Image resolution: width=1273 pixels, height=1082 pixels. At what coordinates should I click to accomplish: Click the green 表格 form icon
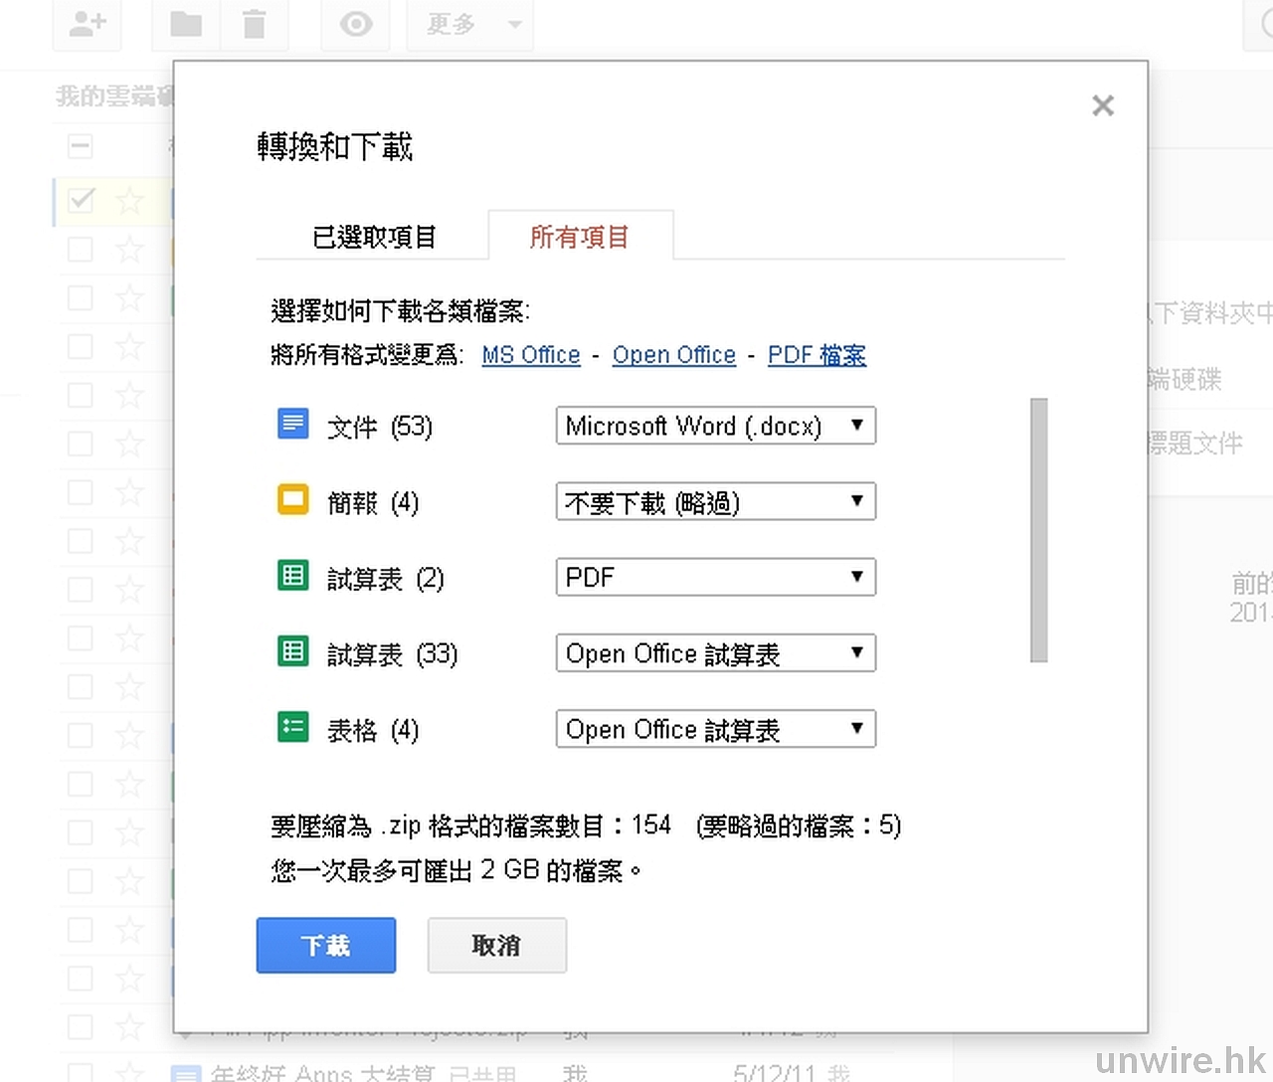(292, 728)
